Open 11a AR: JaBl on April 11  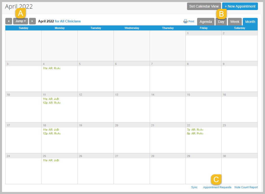tap(51, 99)
